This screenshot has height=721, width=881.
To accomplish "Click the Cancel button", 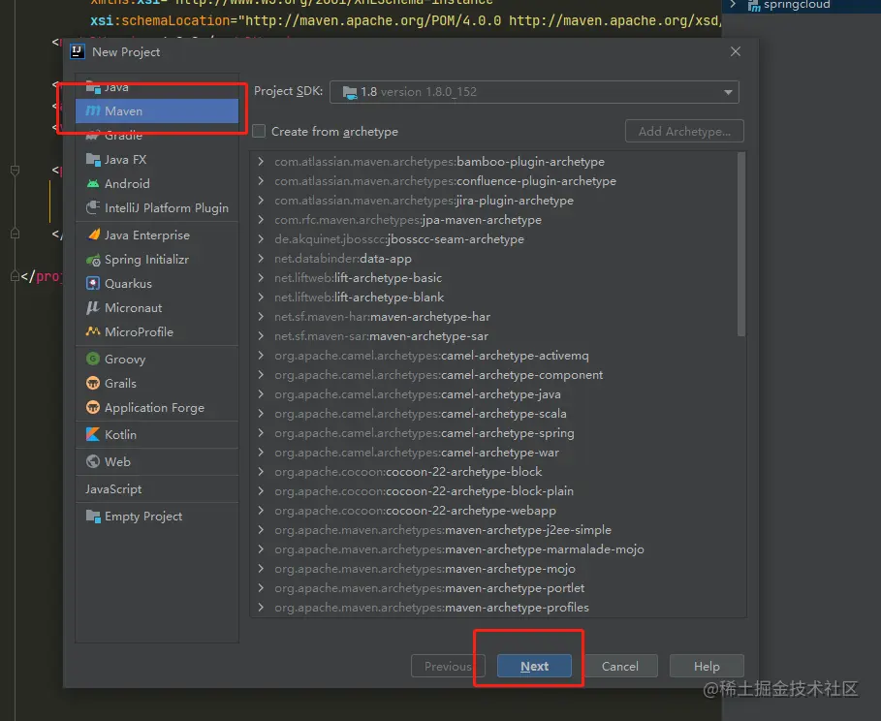I will pos(620,666).
